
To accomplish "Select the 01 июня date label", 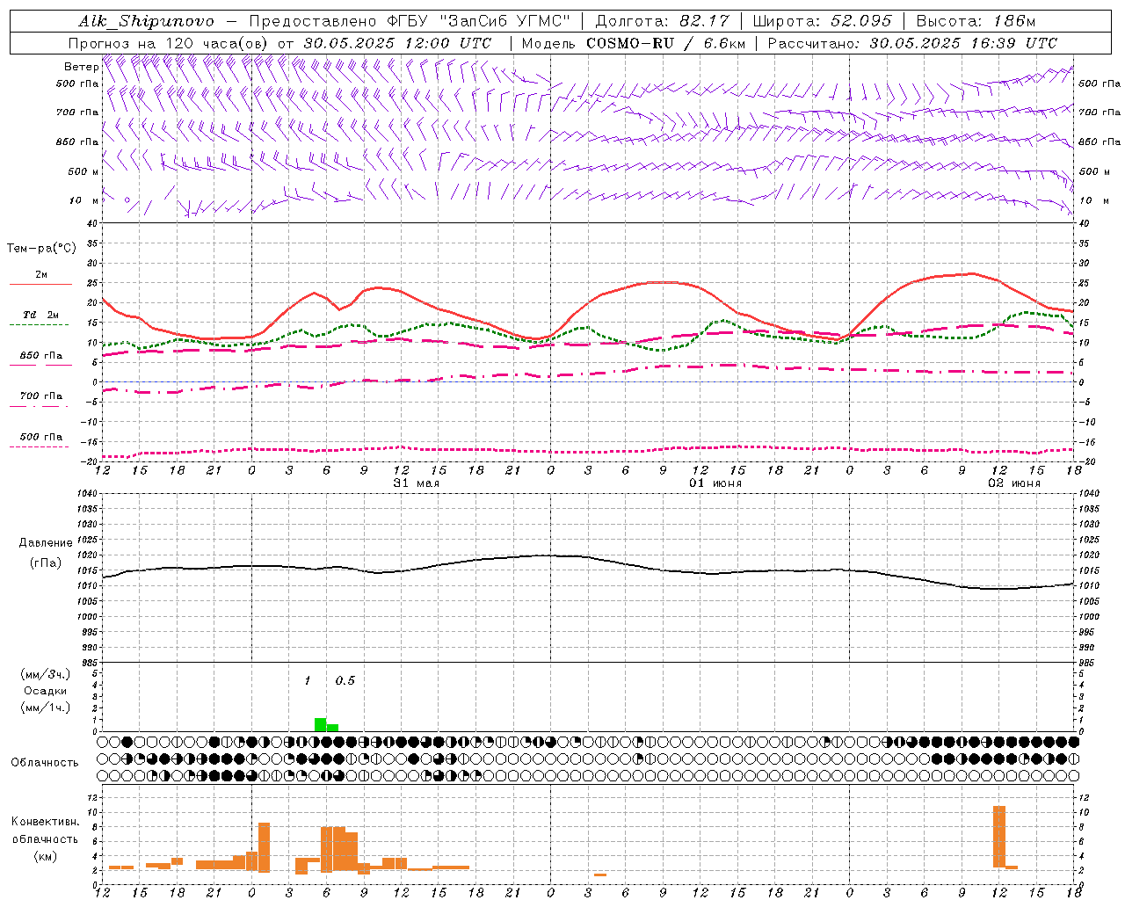I will 715,483.
